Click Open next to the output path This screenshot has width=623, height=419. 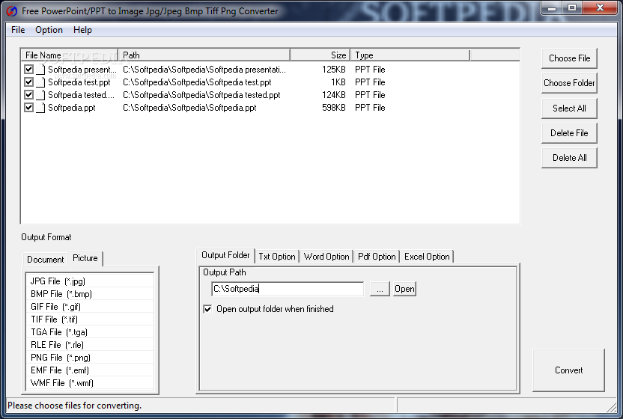pos(404,289)
